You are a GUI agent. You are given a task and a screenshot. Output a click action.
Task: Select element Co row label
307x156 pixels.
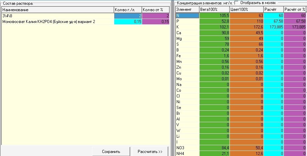(187, 90)
